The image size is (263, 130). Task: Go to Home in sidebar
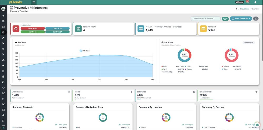[x=3, y=16]
